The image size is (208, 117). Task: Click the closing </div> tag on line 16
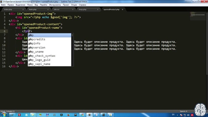coord(14,66)
